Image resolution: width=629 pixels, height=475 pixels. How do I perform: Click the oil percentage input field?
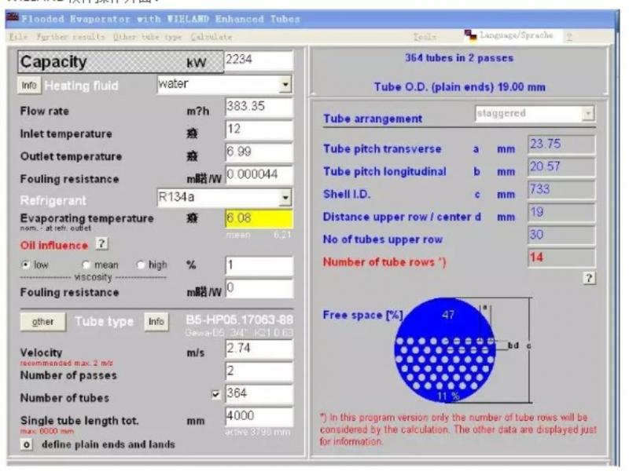[x=259, y=266]
